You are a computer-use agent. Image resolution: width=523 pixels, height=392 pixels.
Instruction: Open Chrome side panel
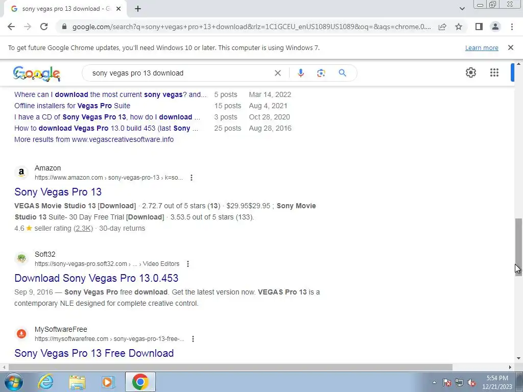coord(479,27)
